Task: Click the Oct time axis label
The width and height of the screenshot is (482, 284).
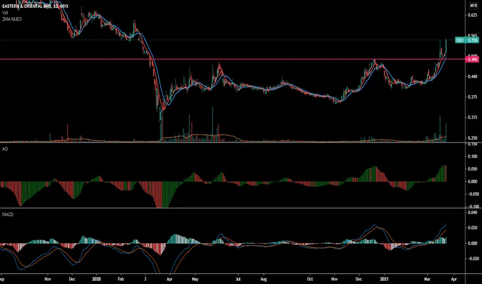Action: pos(310,279)
